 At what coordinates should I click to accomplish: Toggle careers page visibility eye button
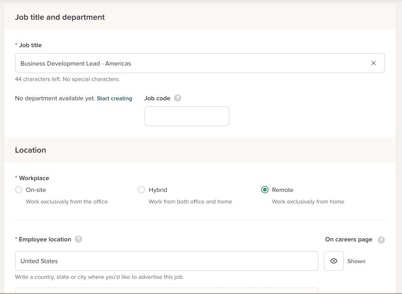point(333,261)
